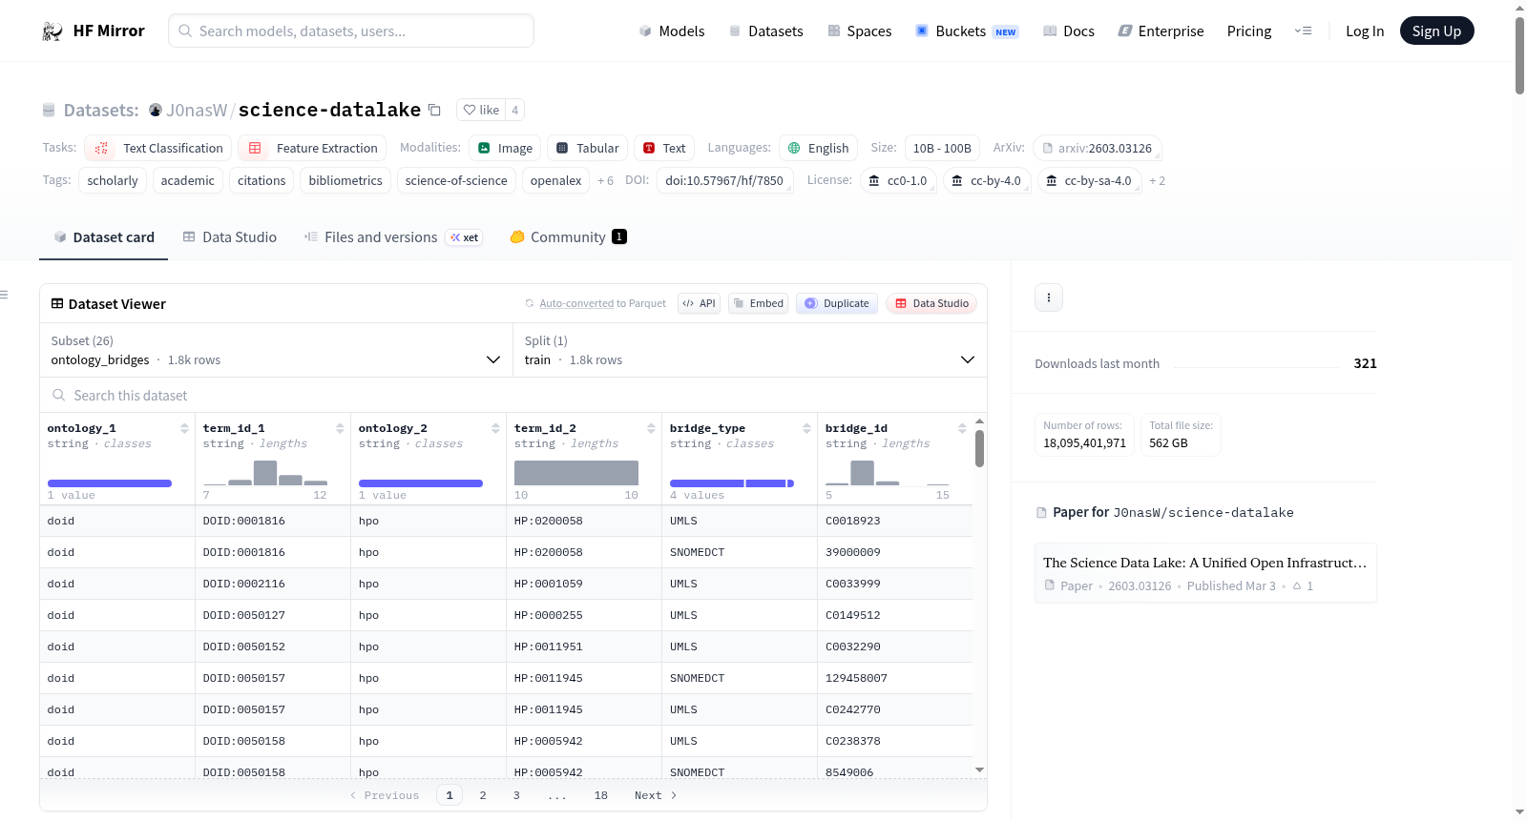Click the API button in Dataset Viewer
Image resolution: width=1527 pixels, height=821 pixels.
700,303
